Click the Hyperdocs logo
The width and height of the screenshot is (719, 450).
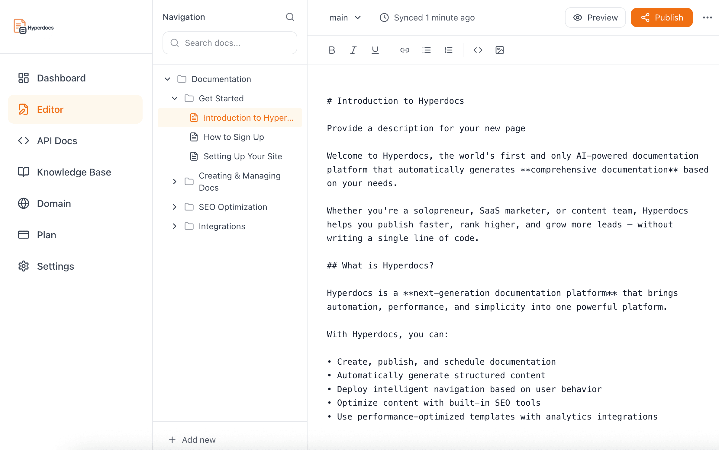(x=33, y=27)
